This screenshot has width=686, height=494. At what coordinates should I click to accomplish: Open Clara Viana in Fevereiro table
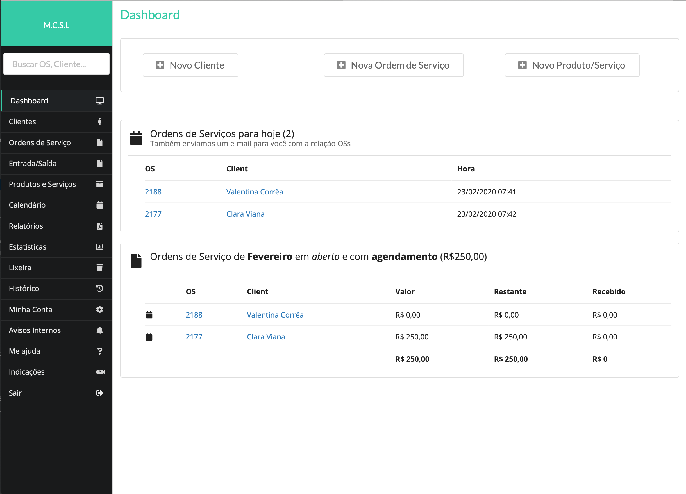point(266,337)
